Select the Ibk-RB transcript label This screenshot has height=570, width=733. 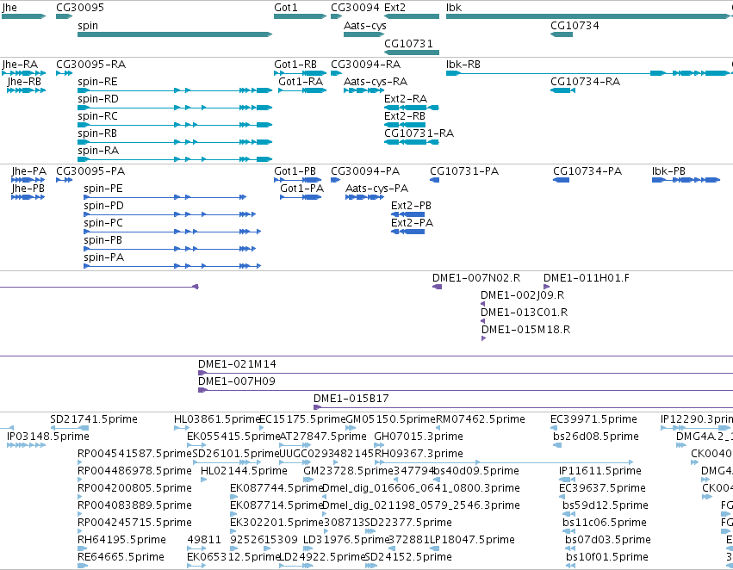pyautogui.click(x=463, y=65)
